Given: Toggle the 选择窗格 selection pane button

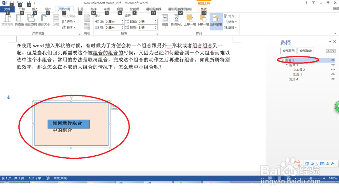Looking at the screenshot, I should coord(216,21).
